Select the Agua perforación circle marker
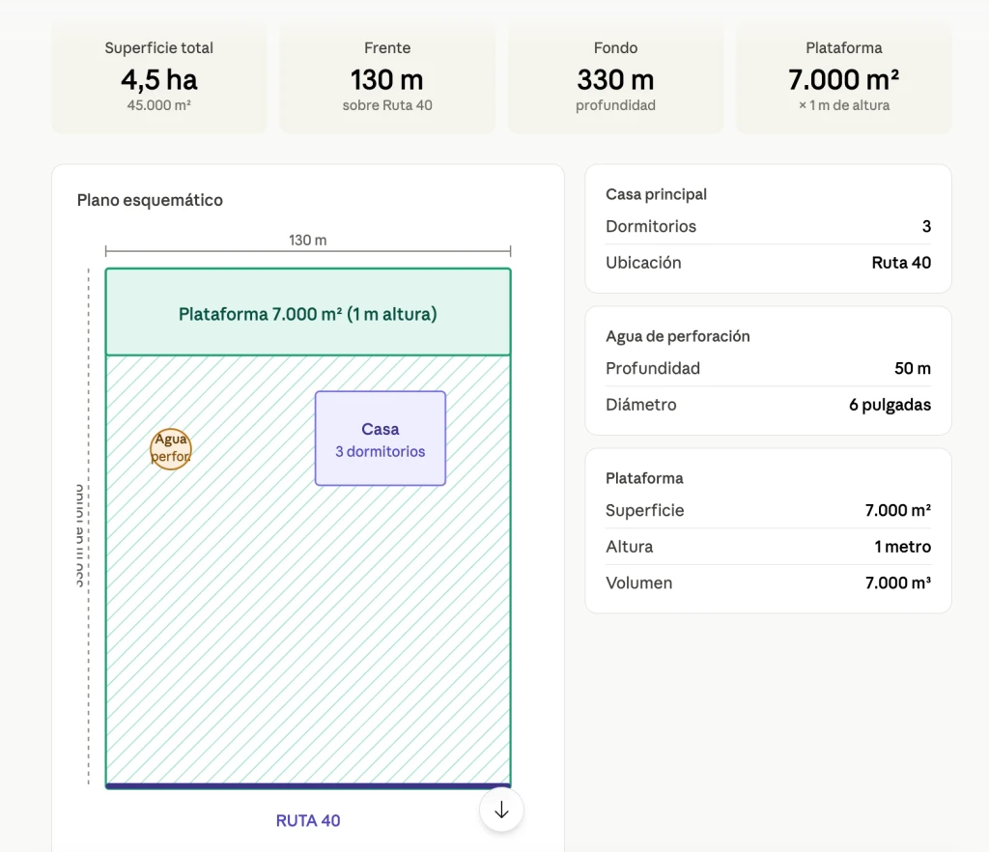Image resolution: width=989 pixels, height=852 pixels. [171, 449]
